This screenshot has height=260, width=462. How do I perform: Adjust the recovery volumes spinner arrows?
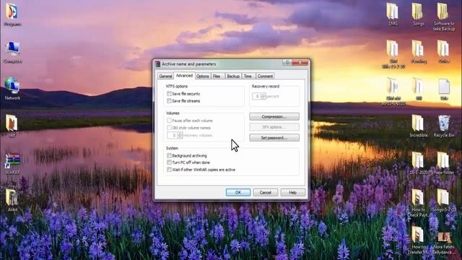coord(180,135)
